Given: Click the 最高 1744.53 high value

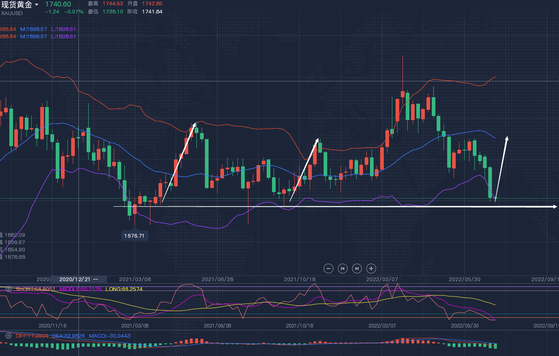Looking at the screenshot, I should 112,4.
